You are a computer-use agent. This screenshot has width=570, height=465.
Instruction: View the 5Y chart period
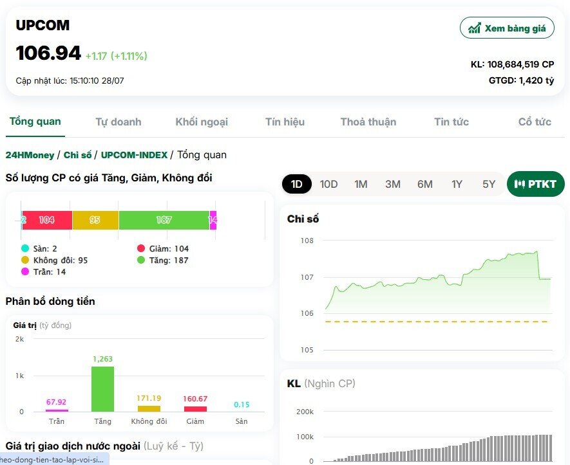(488, 183)
